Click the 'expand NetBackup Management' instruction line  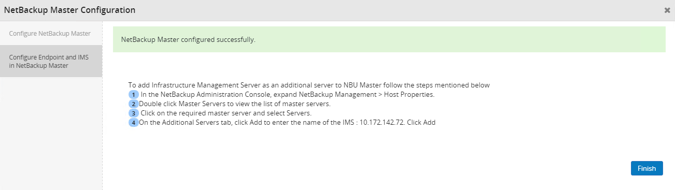[x=287, y=95]
